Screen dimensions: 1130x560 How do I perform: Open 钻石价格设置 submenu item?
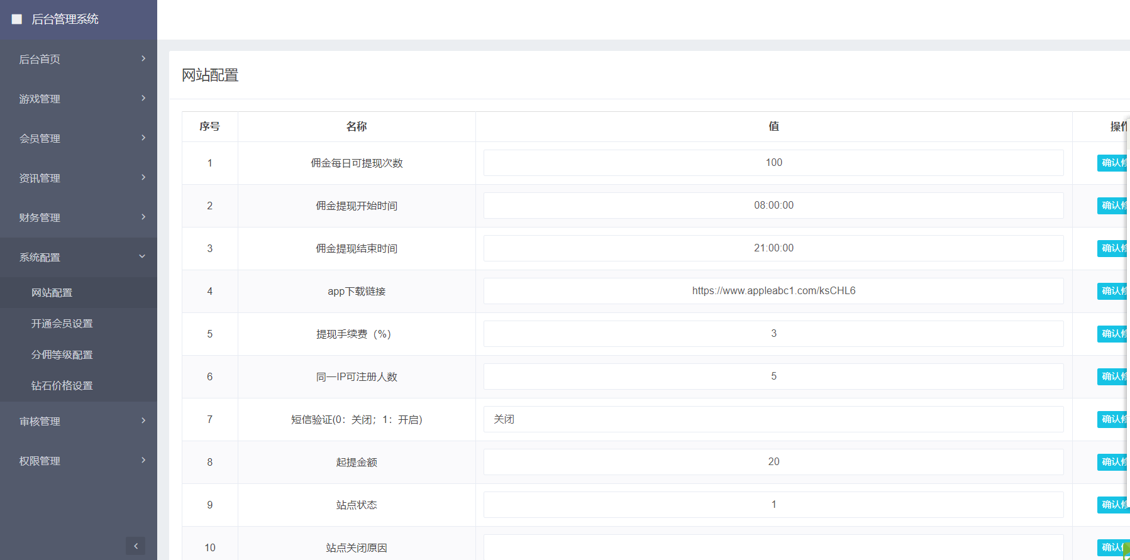(x=62, y=385)
